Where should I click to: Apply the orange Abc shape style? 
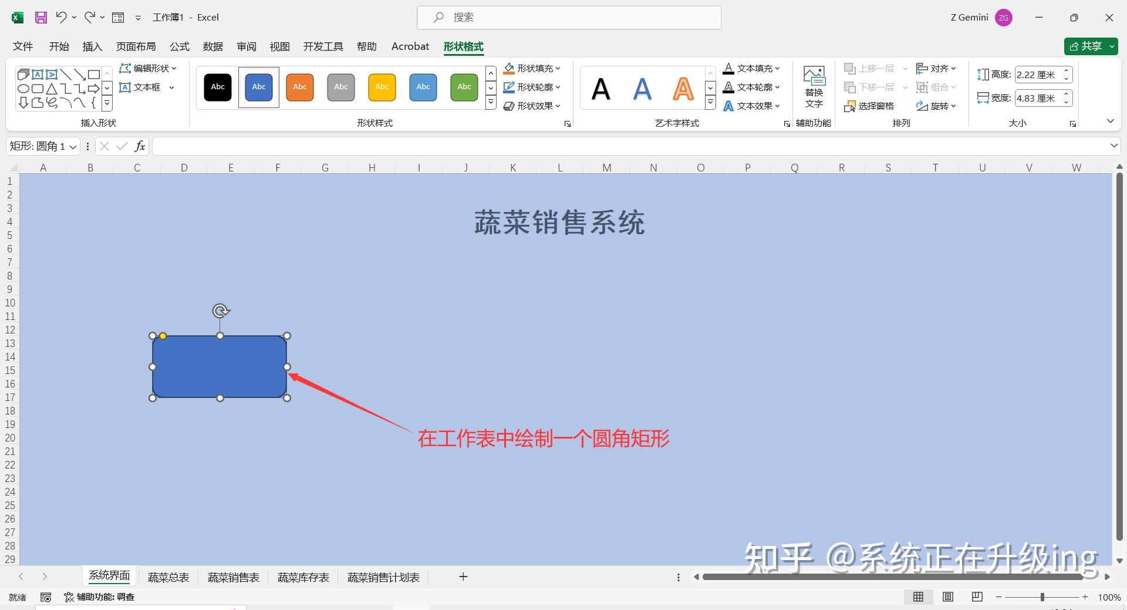pyautogui.click(x=300, y=87)
